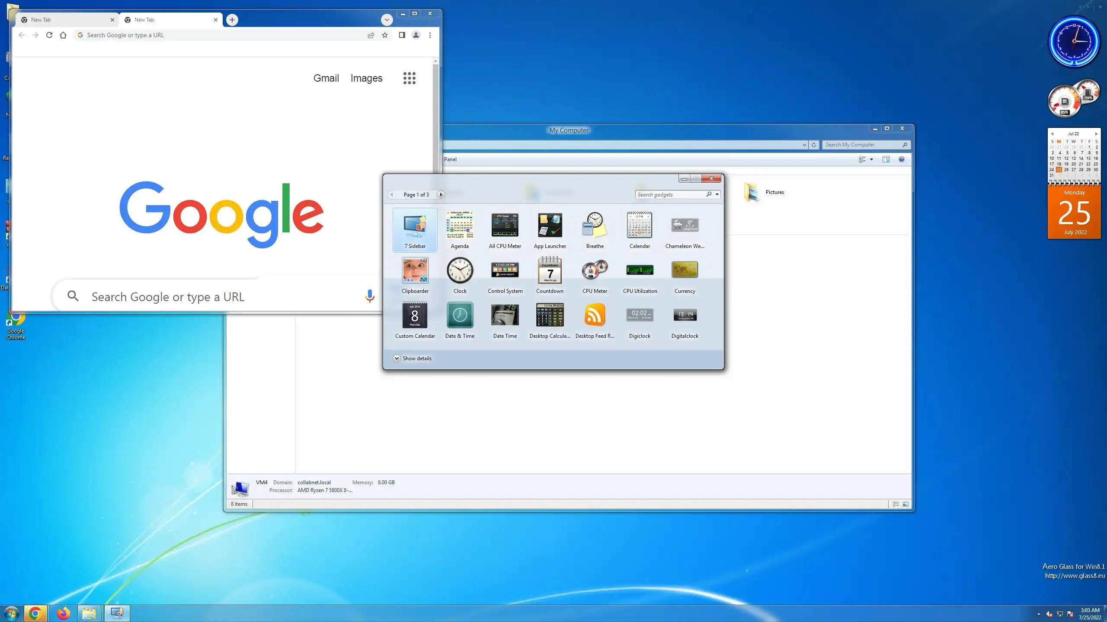Click Chrome's bookmark star icon
This screenshot has width=1107, height=622.
[385, 35]
